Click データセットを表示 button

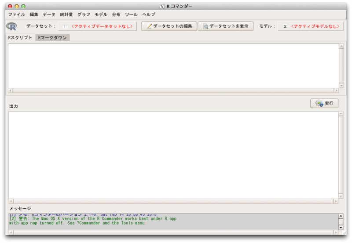226,26
